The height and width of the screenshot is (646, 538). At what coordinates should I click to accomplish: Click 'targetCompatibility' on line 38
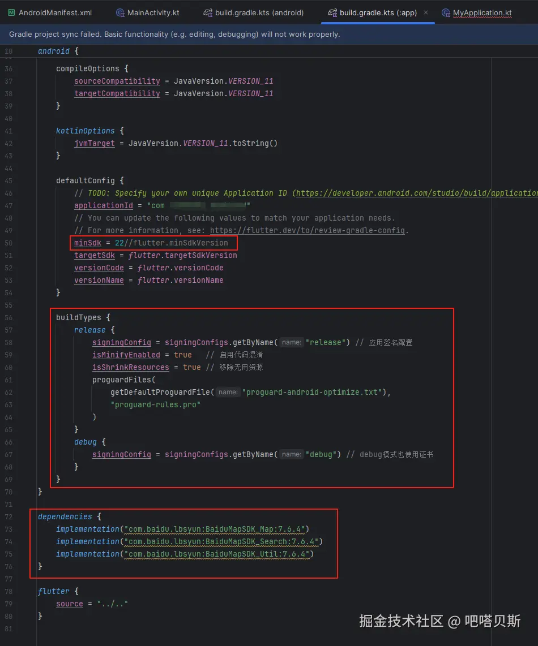click(x=117, y=93)
